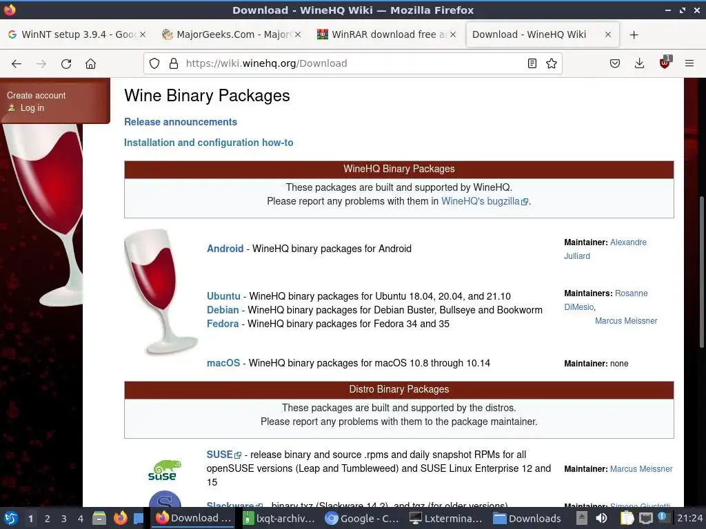Screen dimensions: 706x529
Task: Launch Firefox from the quicklaunch icon
Action: 120,518
